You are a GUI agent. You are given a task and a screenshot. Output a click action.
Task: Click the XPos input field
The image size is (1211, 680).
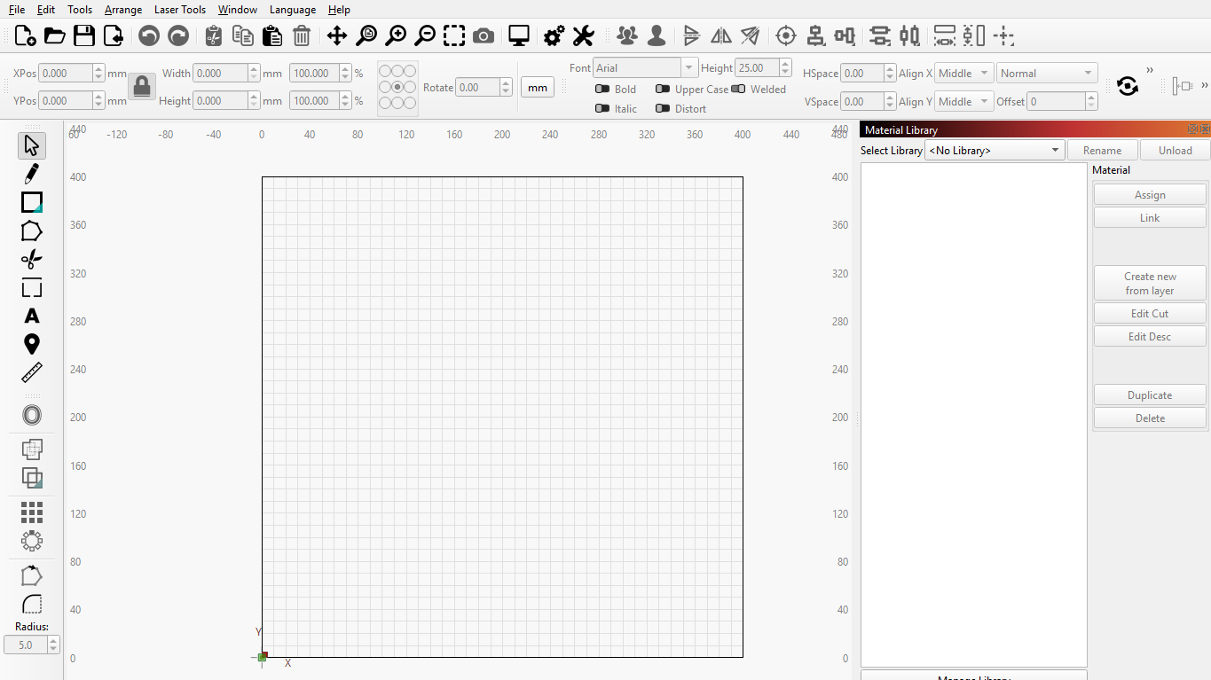coord(67,74)
